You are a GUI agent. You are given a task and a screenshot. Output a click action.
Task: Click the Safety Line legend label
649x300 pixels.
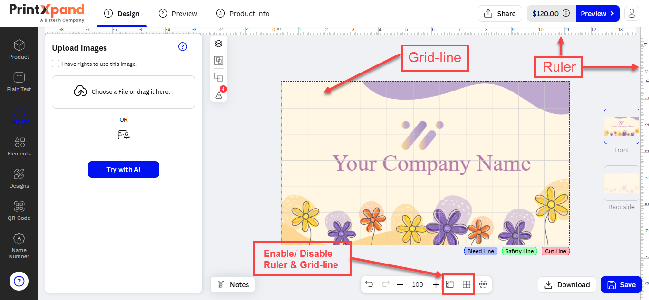pos(519,251)
